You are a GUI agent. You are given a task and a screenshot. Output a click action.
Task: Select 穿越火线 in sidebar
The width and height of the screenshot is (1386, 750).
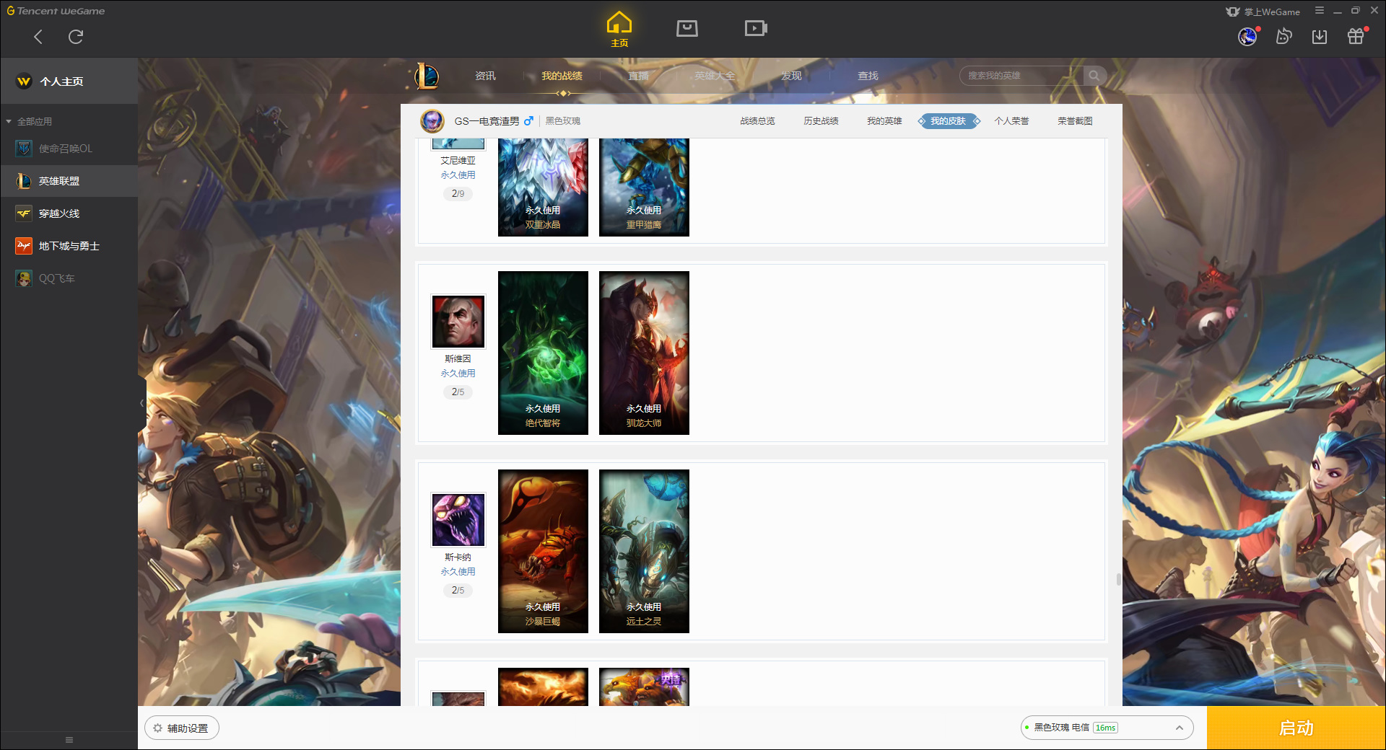point(69,213)
